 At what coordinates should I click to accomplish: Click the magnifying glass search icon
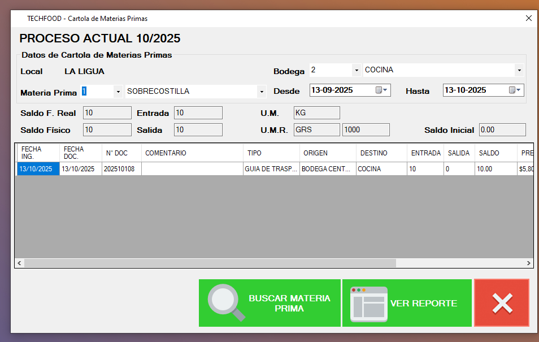(226, 303)
